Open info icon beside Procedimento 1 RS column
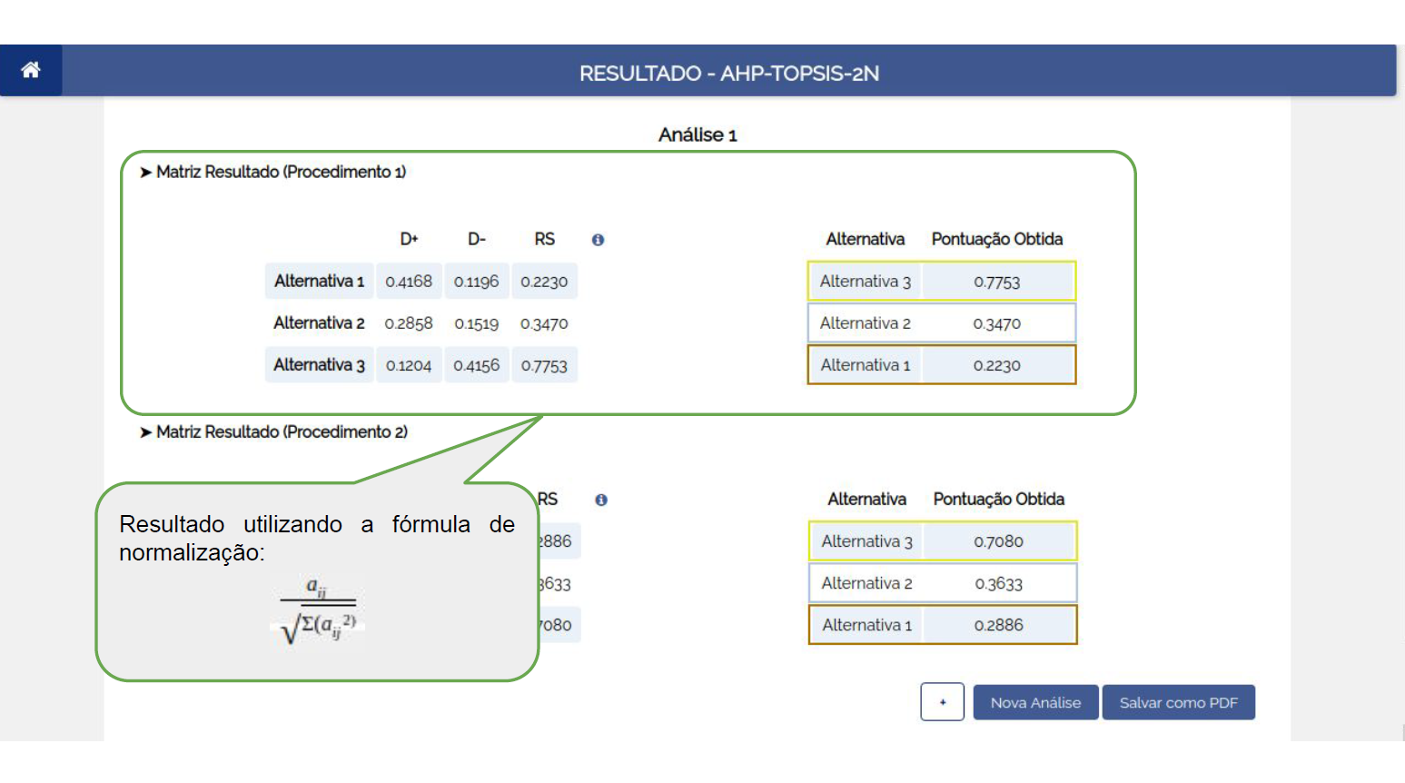This screenshot has width=1405, height=783. 598,240
